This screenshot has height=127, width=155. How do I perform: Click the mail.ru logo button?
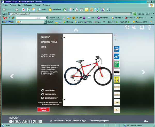pos(8,22)
